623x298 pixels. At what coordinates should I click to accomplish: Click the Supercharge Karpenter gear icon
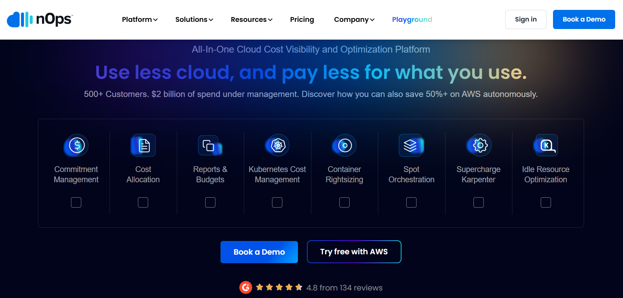480,145
